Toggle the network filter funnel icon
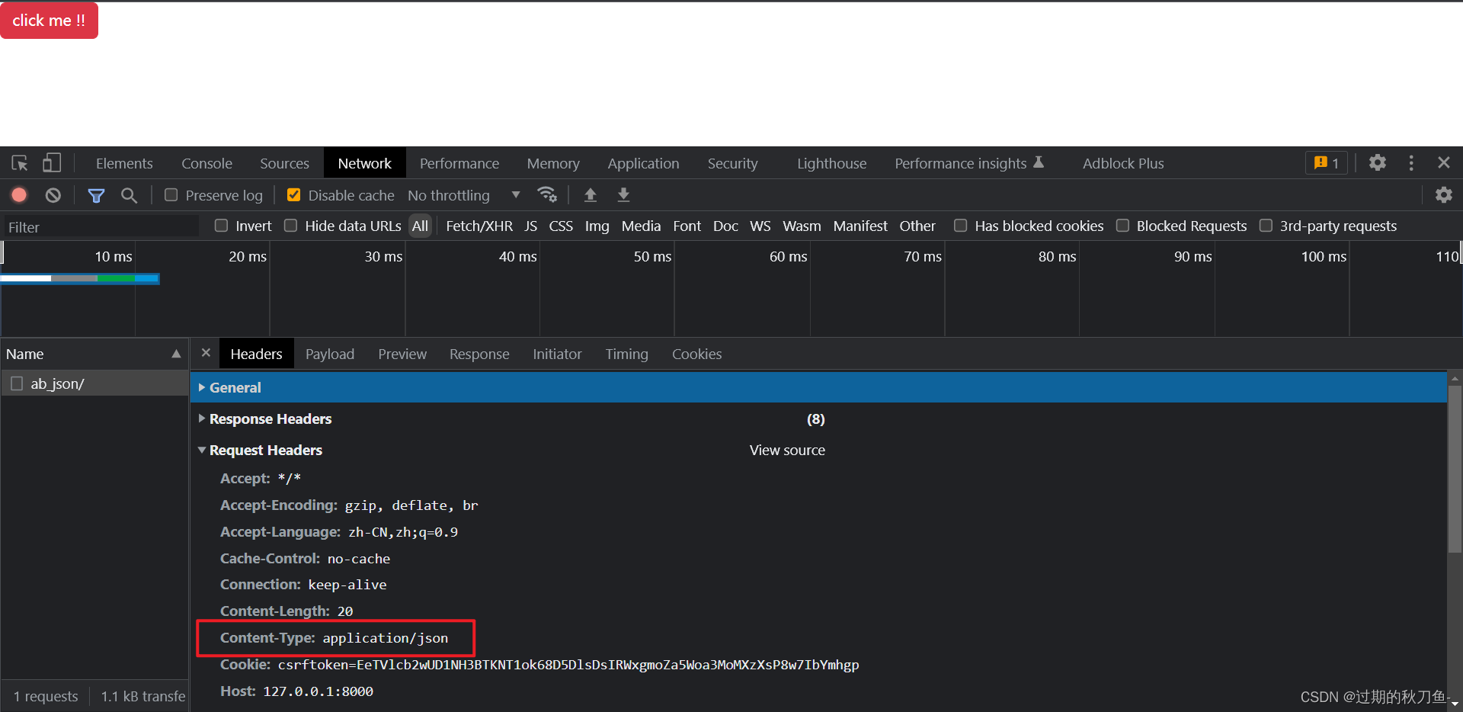The image size is (1463, 712). coord(96,196)
